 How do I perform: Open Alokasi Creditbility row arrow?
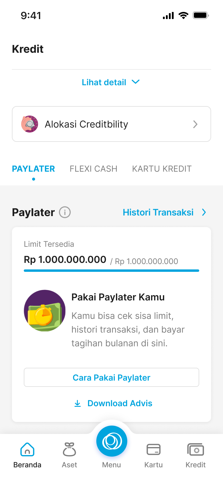click(195, 124)
